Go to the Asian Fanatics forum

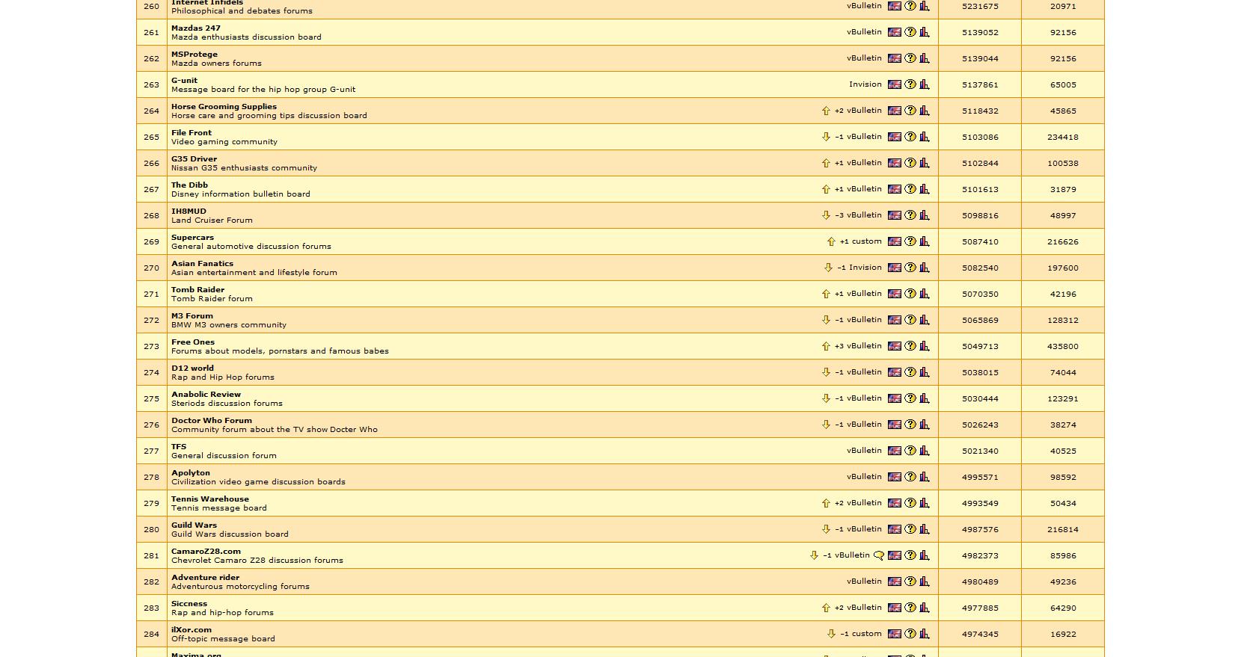click(x=202, y=263)
